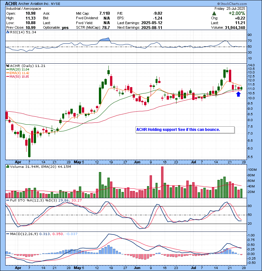This screenshot has width=262, height=271.
Task: Click the ACHR Holding support annotation text
Action: coord(178,130)
